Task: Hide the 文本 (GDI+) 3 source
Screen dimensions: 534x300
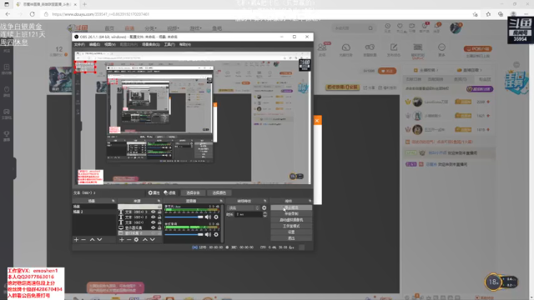Action: [x=154, y=212]
